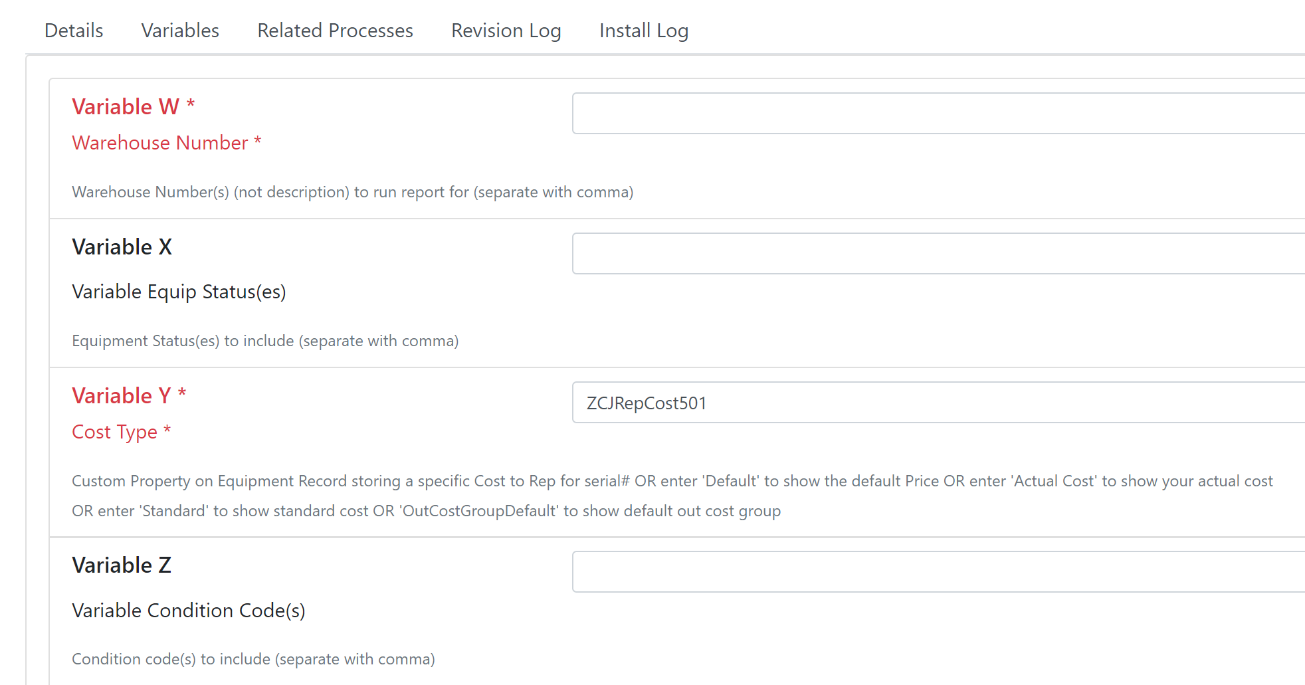Click the 'Cost Type *' label

122,432
